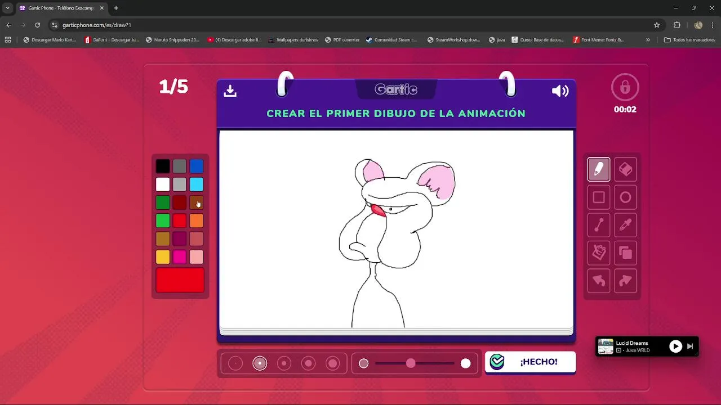Open the apps grid in bookmarks bar
721x405 pixels.
[8, 40]
